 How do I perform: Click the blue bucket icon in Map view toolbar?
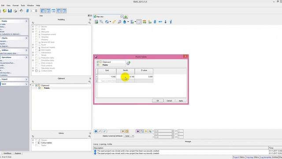125,22
